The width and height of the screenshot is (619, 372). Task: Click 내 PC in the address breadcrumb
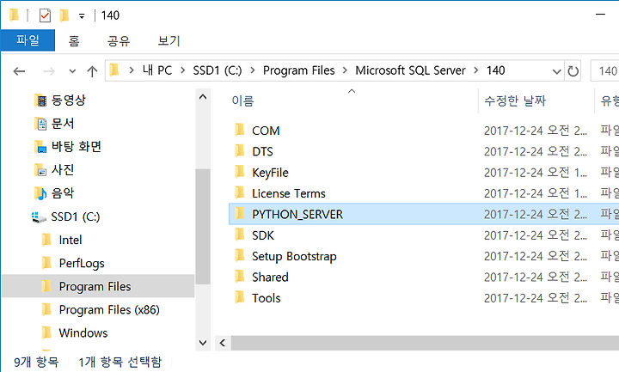click(157, 70)
